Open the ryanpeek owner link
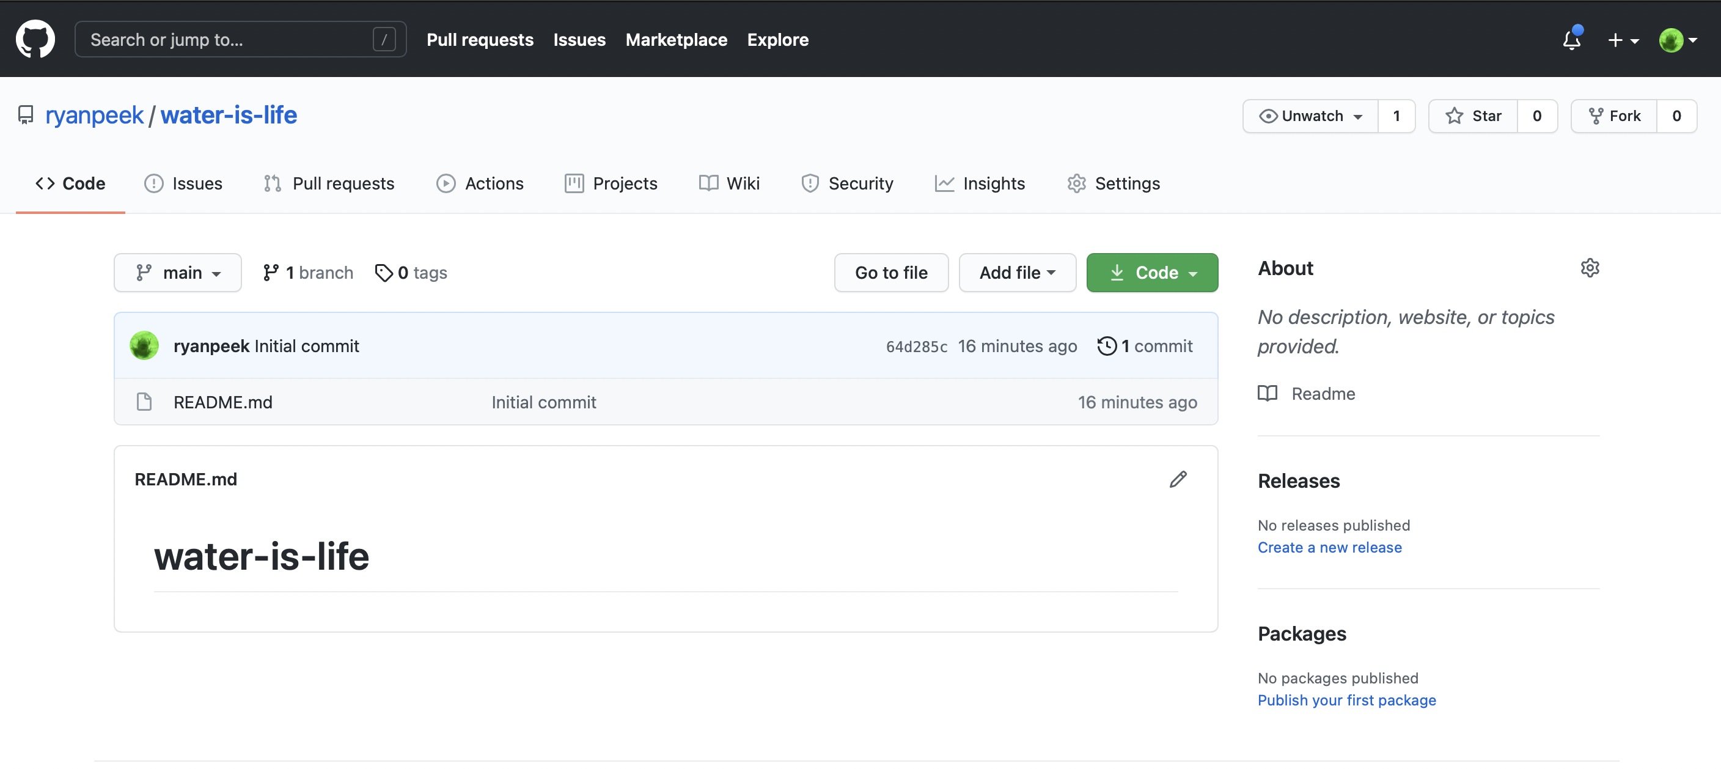Image resolution: width=1721 pixels, height=769 pixels. click(94, 116)
